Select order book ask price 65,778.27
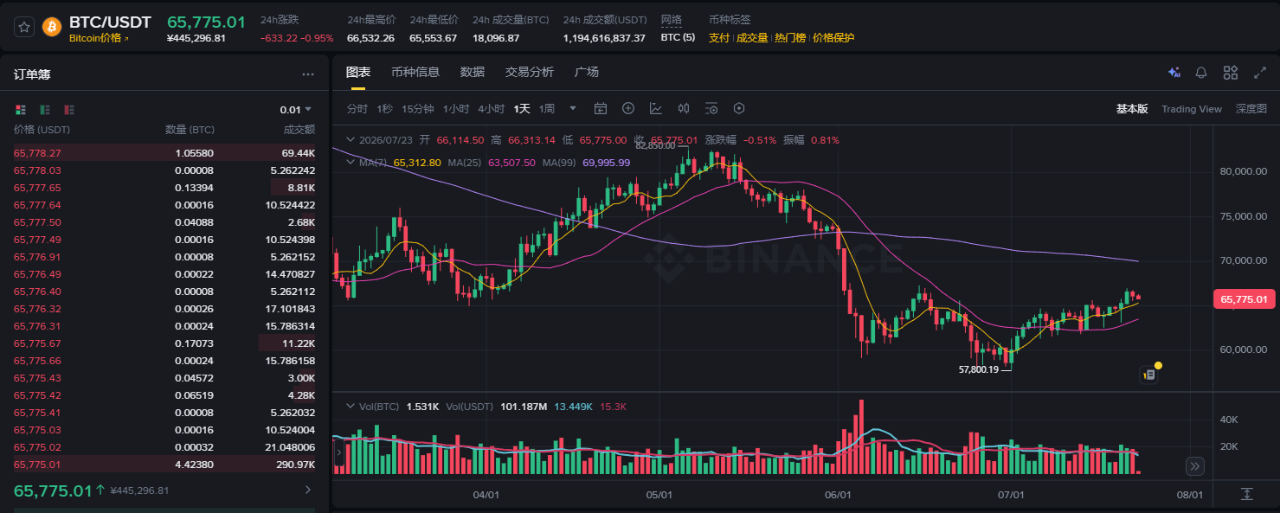 coord(37,153)
